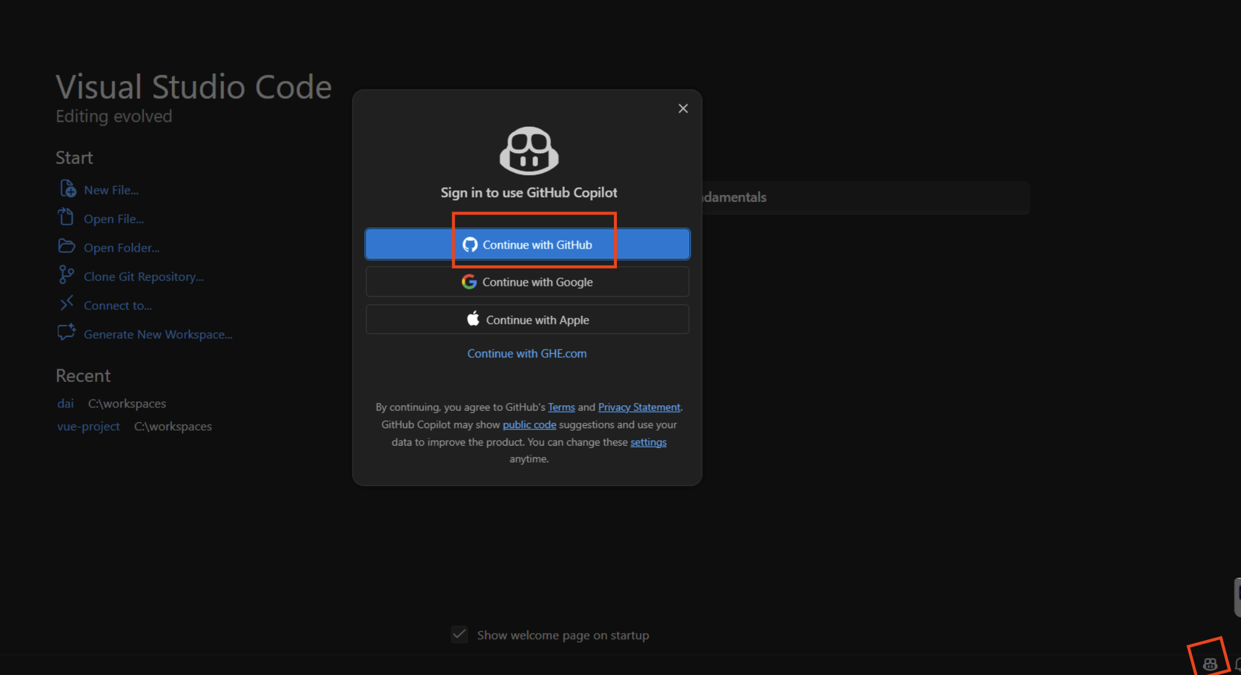Screen dimensions: 1241x675
Task: Click the fundamentals walkthrough card
Action: pos(866,198)
